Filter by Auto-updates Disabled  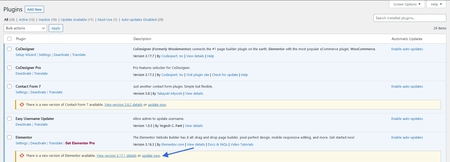[x=139, y=20]
